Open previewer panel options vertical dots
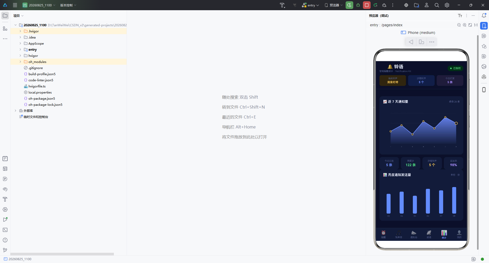The image size is (489, 263). 467,16
